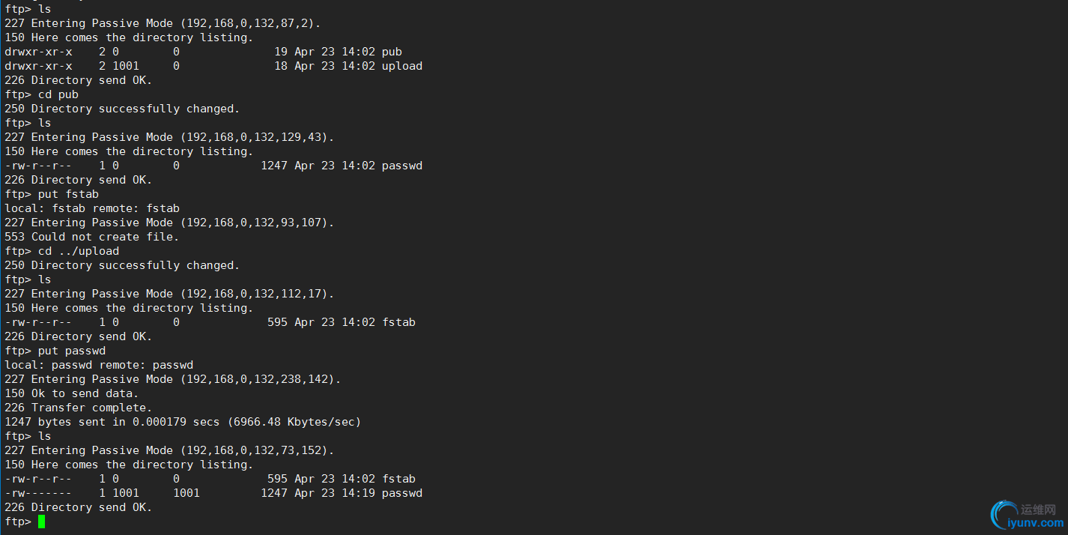Click the 'cd ../upload' command
The width and height of the screenshot is (1068, 535).
79,251
